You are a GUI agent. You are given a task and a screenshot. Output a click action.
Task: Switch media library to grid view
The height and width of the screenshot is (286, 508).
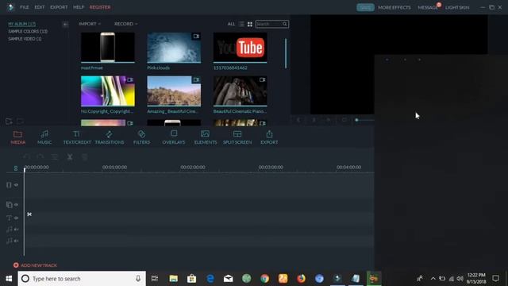point(250,24)
